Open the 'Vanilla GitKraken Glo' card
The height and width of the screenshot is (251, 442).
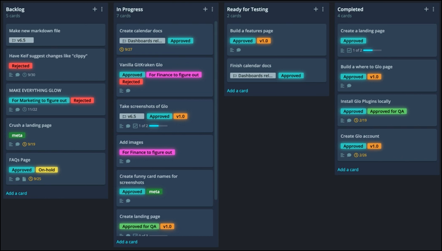pyautogui.click(x=165, y=77)
